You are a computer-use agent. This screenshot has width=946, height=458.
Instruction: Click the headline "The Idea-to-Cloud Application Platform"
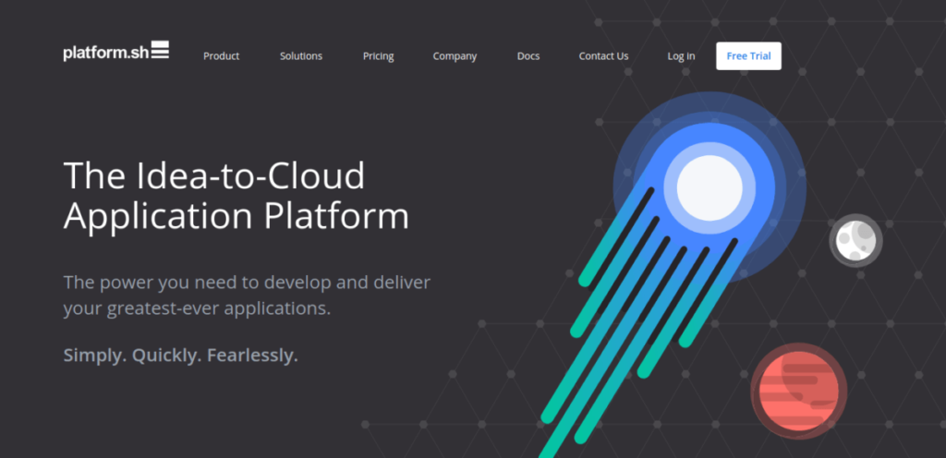pyautogui.click(x=236, y=196)
